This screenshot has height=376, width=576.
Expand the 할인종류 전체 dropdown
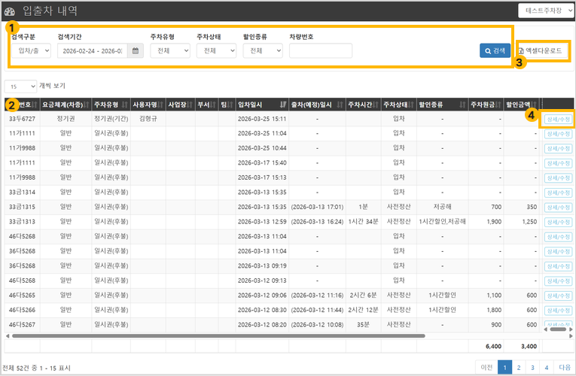[x=263, y=50]
